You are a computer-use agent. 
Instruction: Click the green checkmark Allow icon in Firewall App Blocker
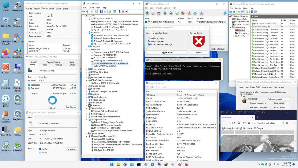click(177, 13)
